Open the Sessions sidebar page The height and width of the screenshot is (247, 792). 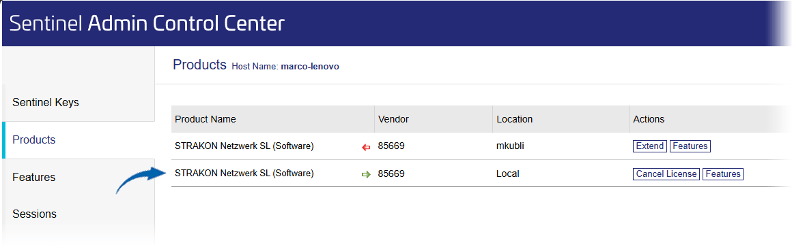pyautogui.click(x=34, y=214)
